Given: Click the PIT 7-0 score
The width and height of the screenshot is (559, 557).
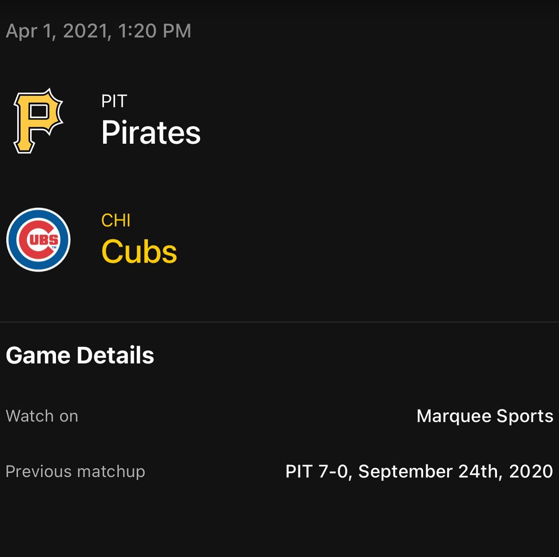Looking at the screenshot, I should (318, 472).
